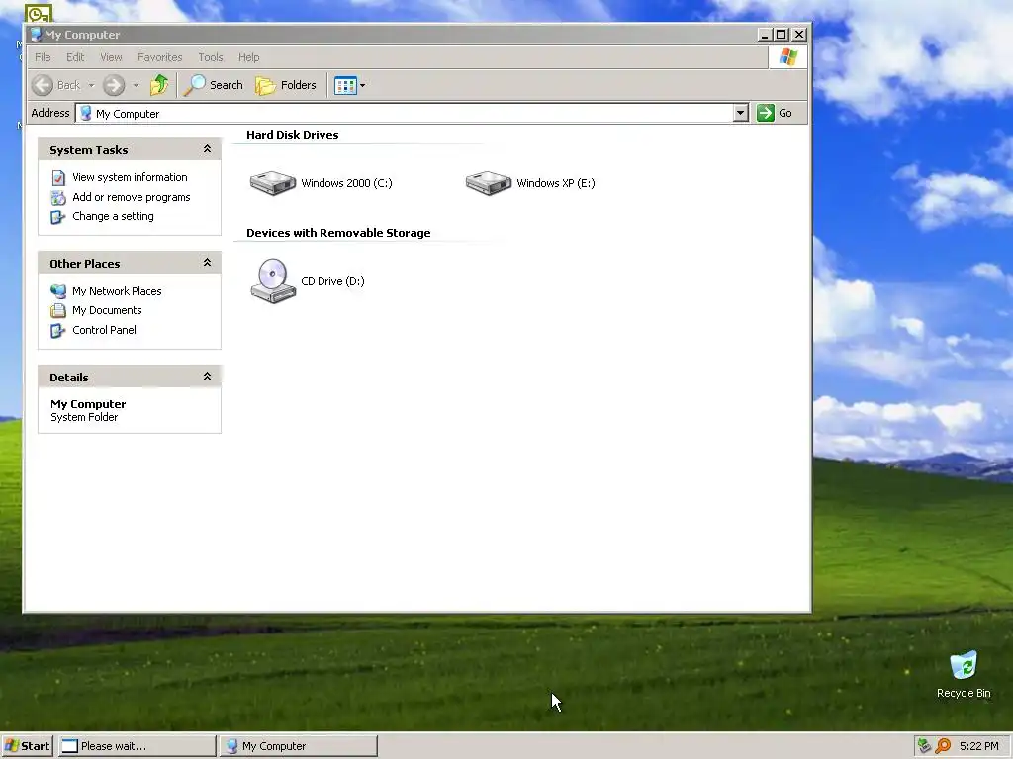1013x759 pixels.
Task: Switch to Please wait... taskbar button
Action: coord(138,746)
